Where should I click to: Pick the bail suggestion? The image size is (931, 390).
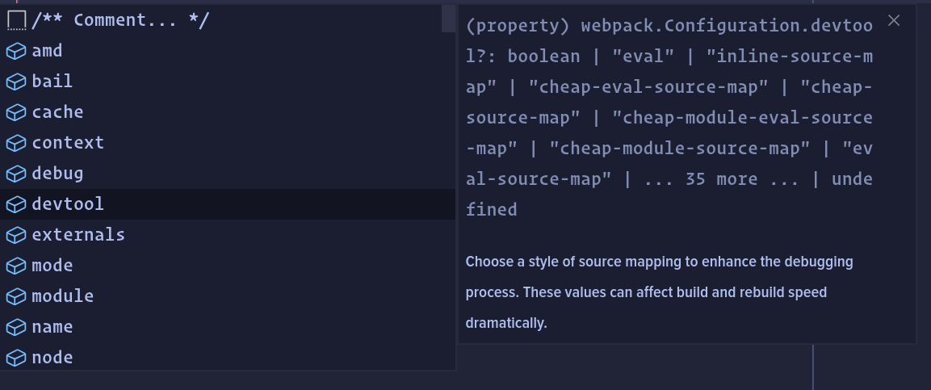click(x=228, y=82)
